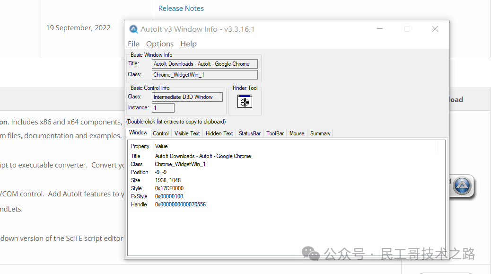Switch to the Window tab
The width and height of the screenshot is (491, 274).
[138, 133]
